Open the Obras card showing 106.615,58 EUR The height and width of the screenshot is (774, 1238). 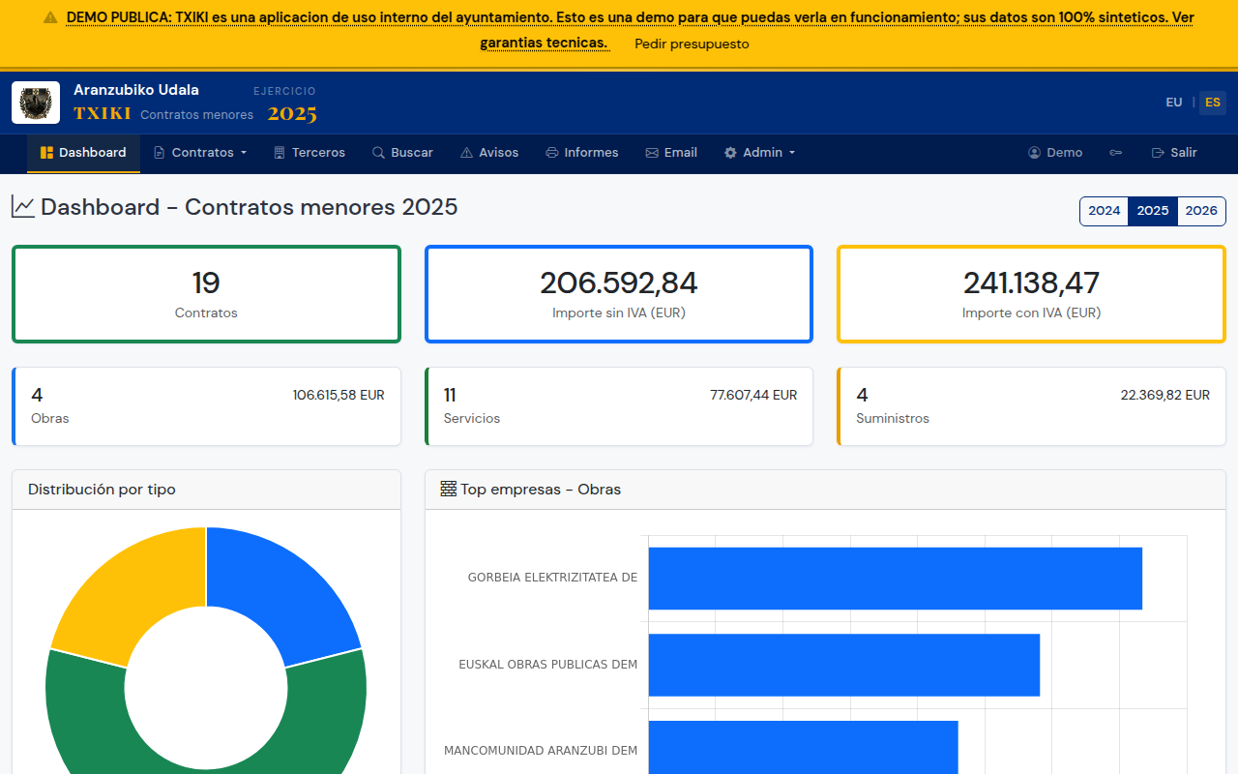click(x=206, y=406)
